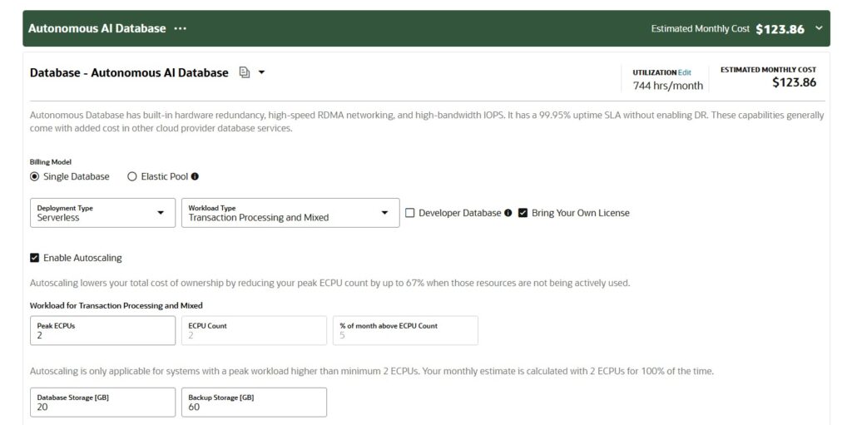
Task: Uncheck Bring Your Own License
Action: click(x=523, y=213)
